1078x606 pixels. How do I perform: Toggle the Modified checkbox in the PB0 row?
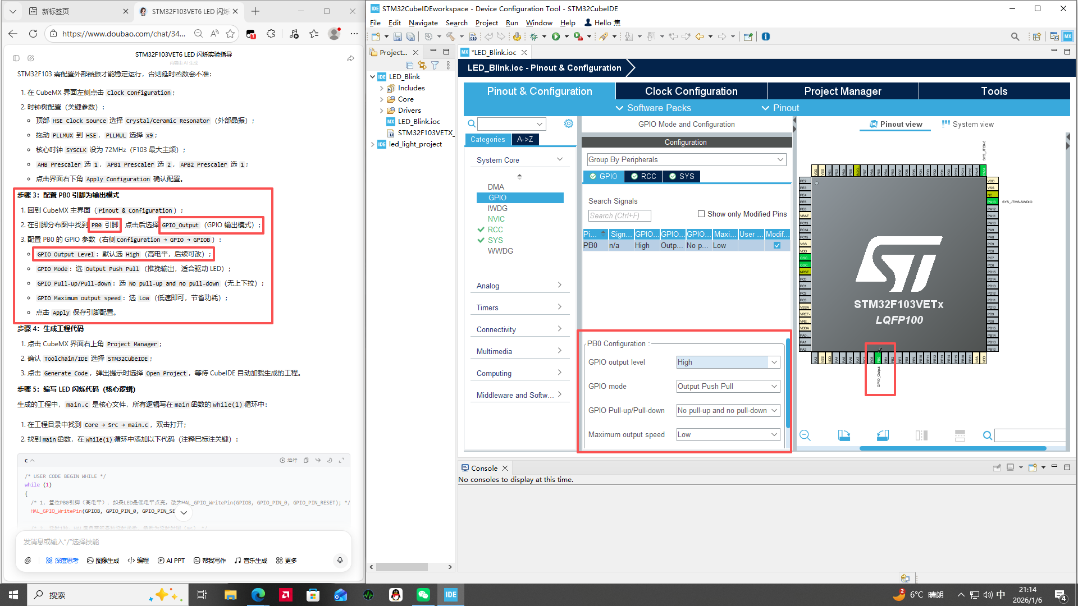point(777,245)
